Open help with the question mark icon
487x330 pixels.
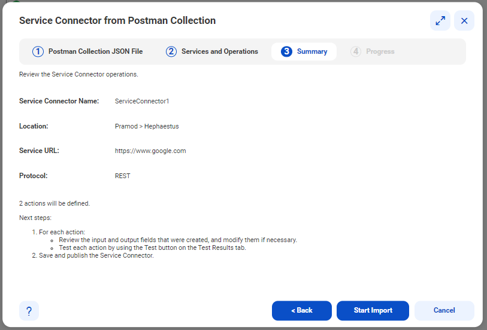coord(29,311)
